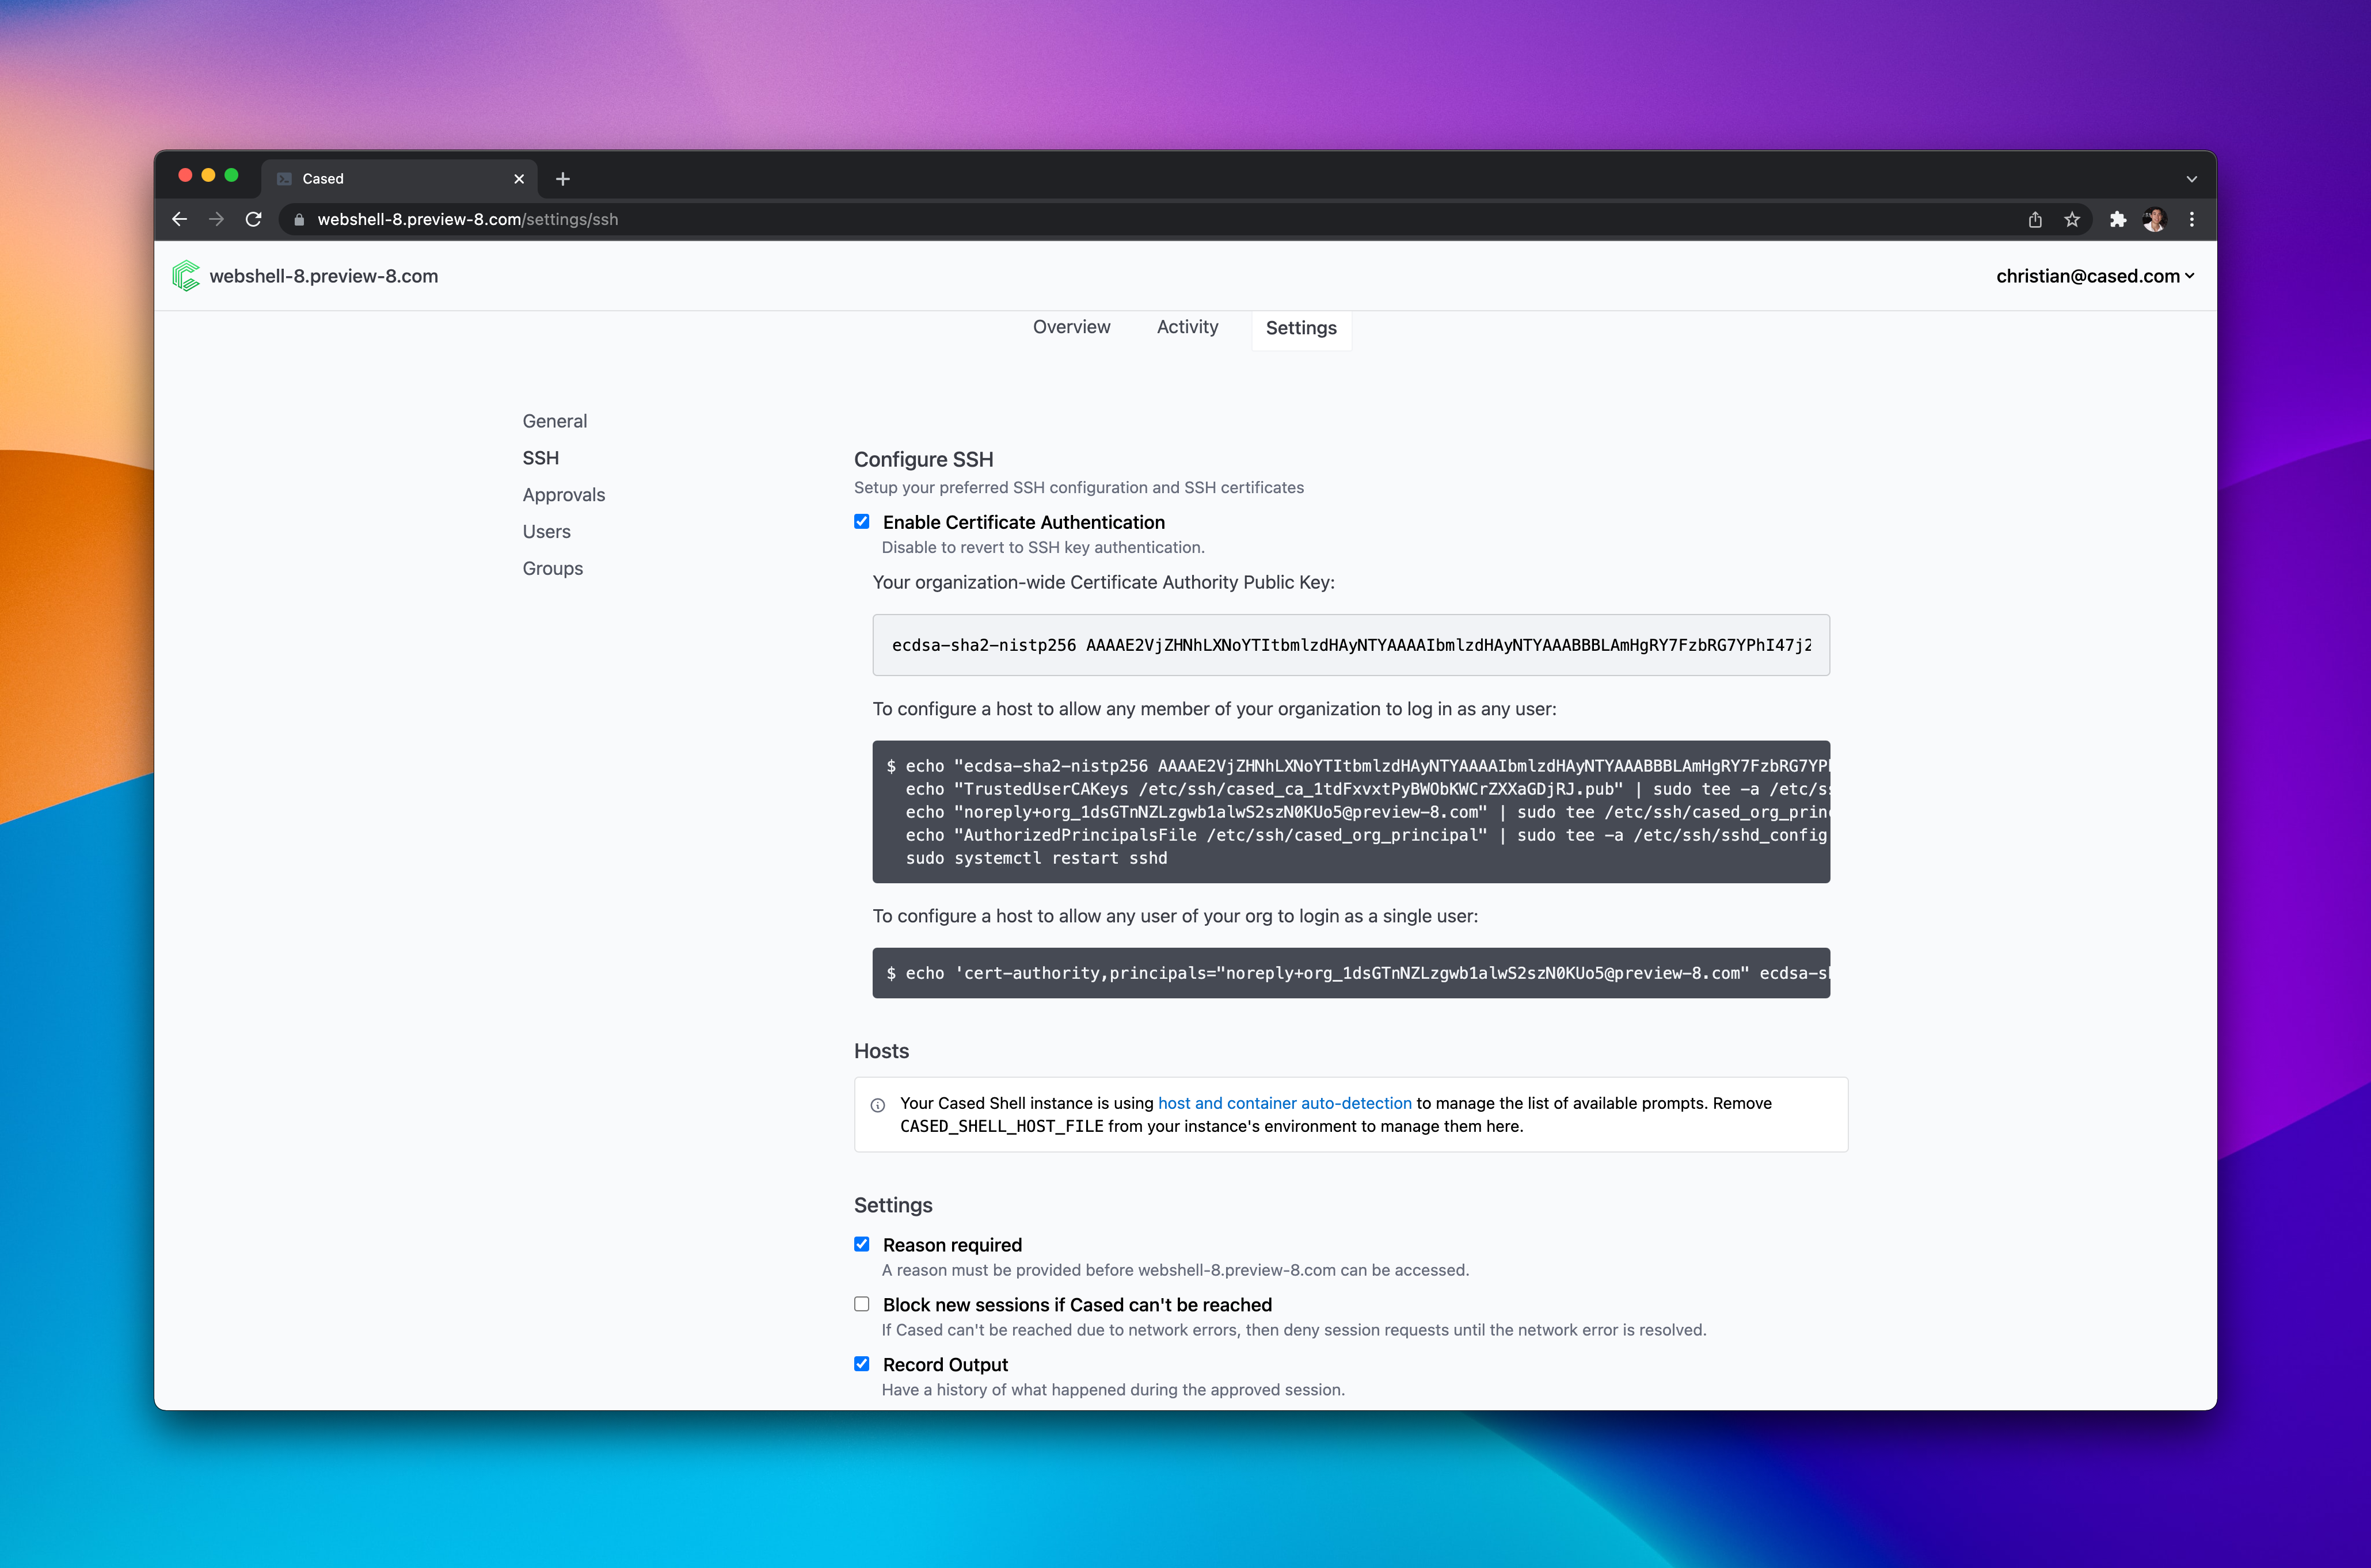Click 'Disable to revert to SSH key authentication.'

coord(1042,548)
